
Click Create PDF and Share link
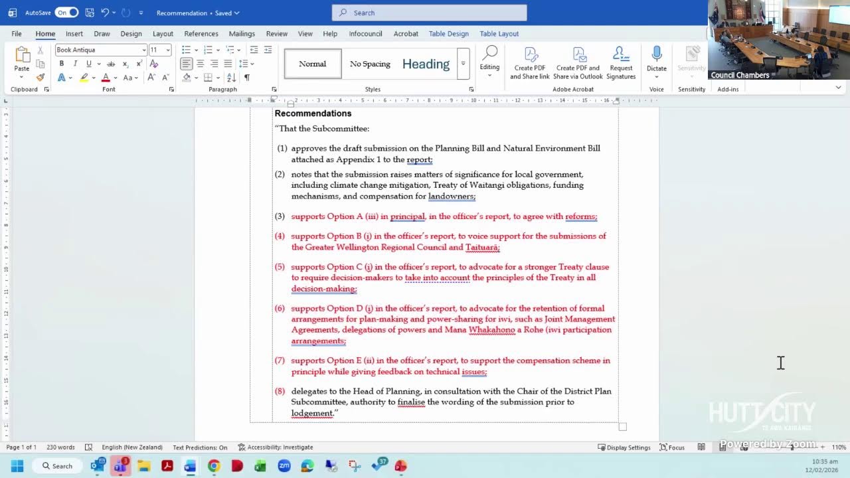pos(530,63)
